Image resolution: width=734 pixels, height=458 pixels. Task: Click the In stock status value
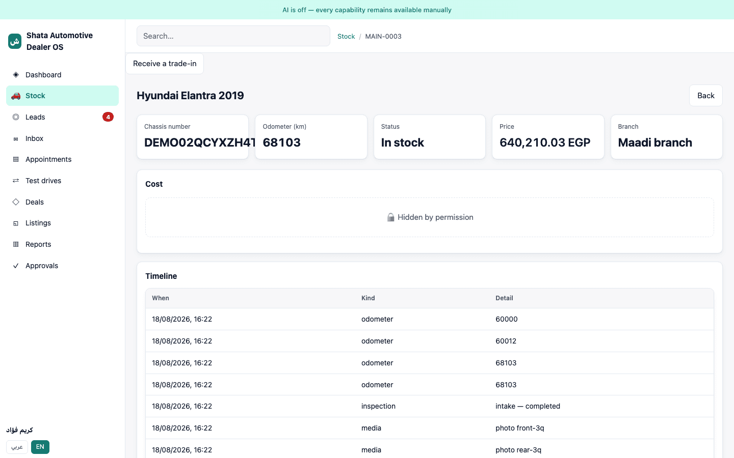(403, 142)
